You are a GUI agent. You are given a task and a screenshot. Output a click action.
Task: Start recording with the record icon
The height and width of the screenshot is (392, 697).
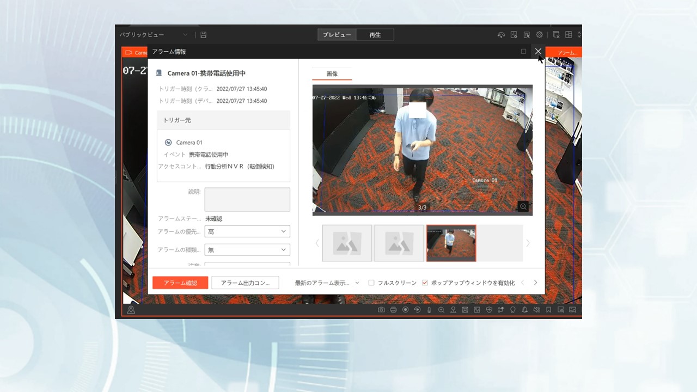(405, 310)
